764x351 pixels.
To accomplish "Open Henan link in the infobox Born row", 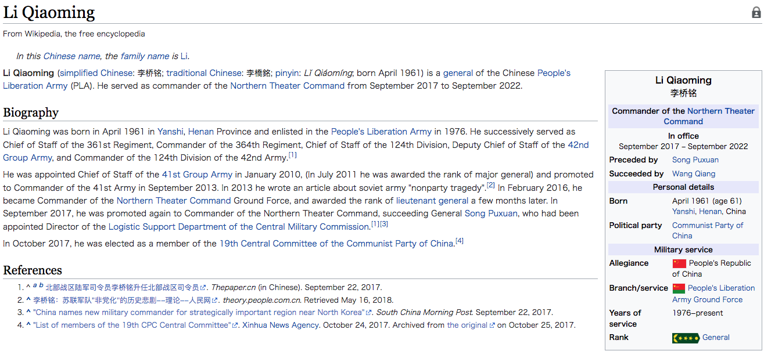I will pos(711,212).
